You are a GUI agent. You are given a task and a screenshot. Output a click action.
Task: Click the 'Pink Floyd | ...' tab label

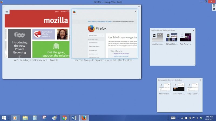185,44
